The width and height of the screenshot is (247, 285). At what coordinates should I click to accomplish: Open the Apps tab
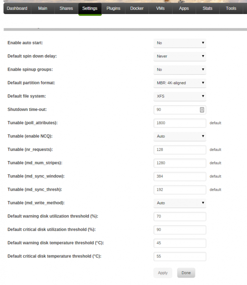184,8
